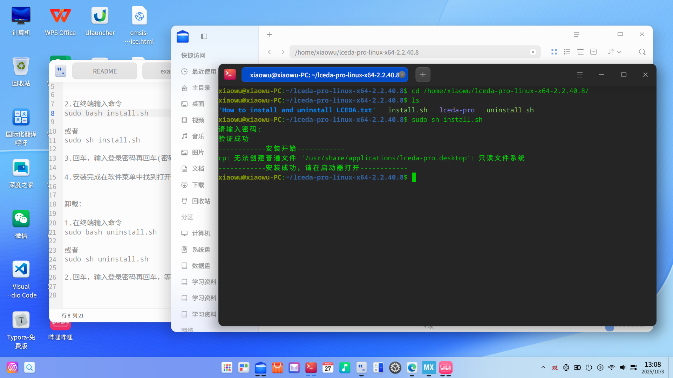Close the xiaowu@xiaowu-PC terminal tab

[402, 75]
